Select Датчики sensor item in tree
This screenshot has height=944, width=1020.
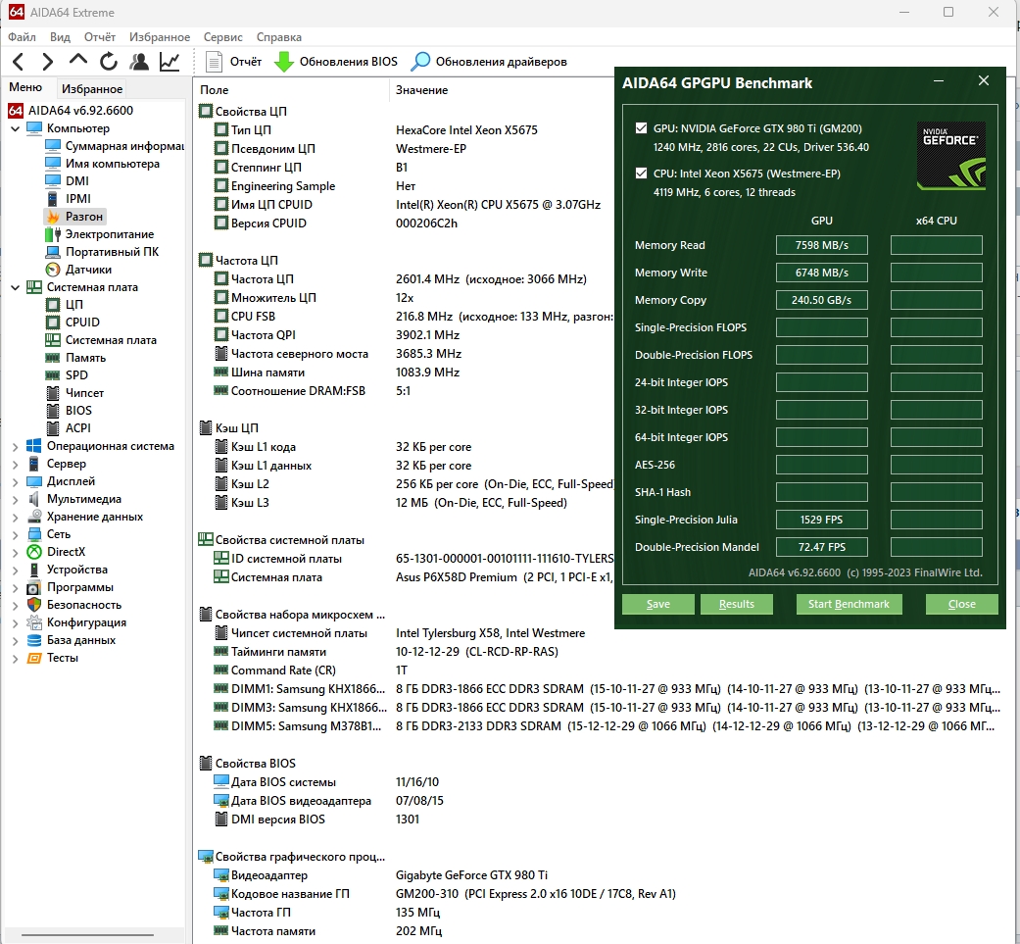88,270
